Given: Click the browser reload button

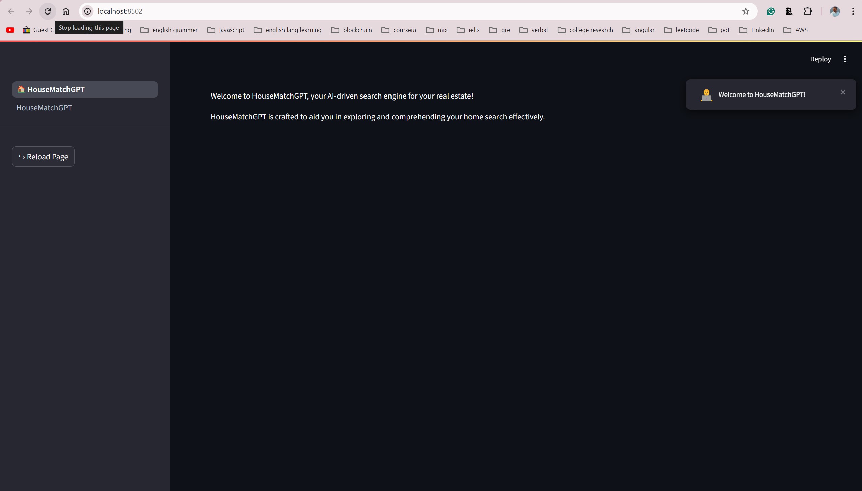Looking at the screenshot, I should point(48,11).
